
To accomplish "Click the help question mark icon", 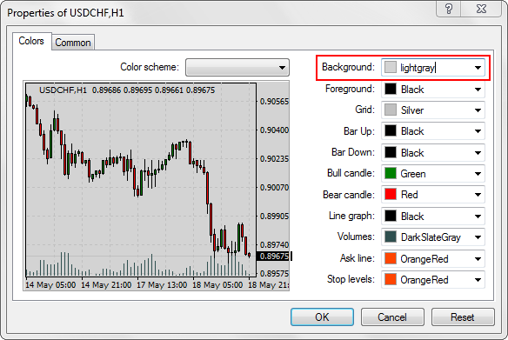I will pyautogui.click(x=449, y=9).
